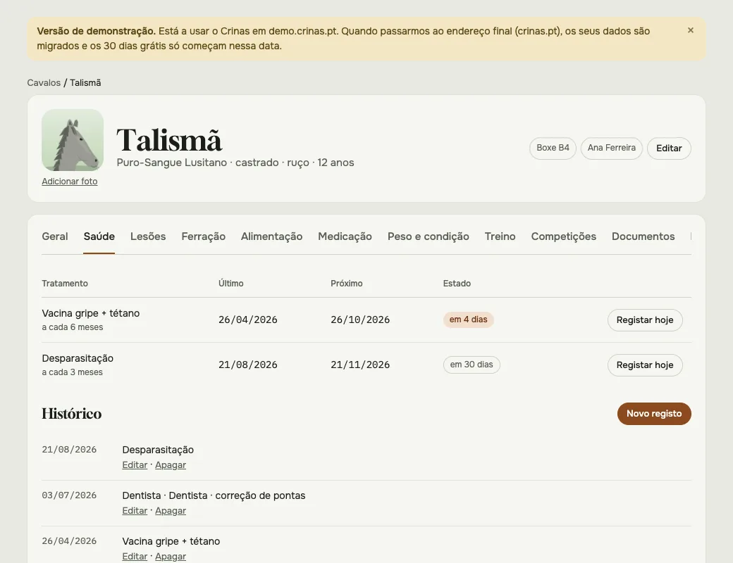
Task: Select 21/08/2026 in the Último column
Action: 248,365
